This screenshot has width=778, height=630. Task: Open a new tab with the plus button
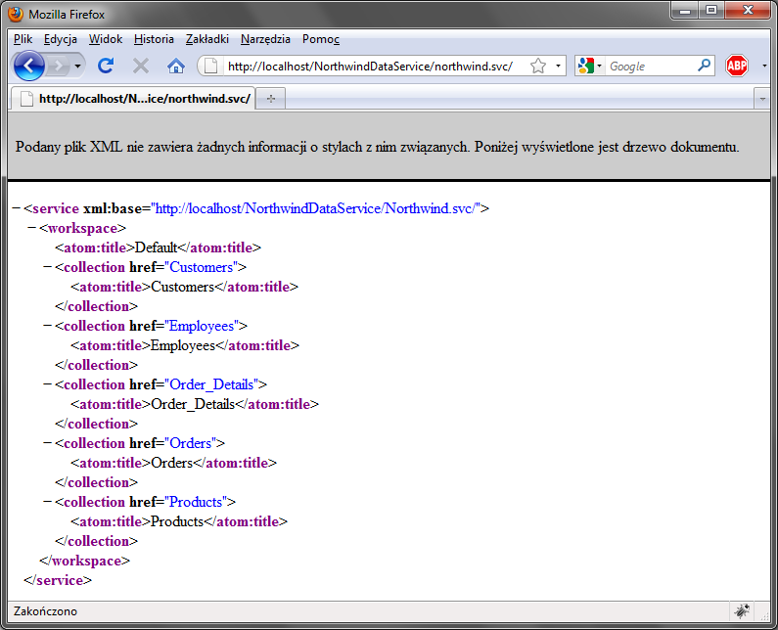click(271, 99)
